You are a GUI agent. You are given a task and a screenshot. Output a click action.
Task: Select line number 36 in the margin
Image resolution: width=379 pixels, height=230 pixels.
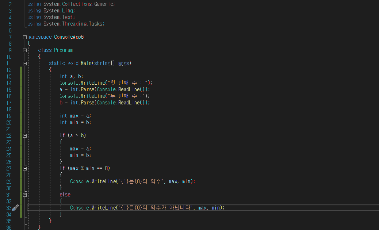[x=9, y=227]
